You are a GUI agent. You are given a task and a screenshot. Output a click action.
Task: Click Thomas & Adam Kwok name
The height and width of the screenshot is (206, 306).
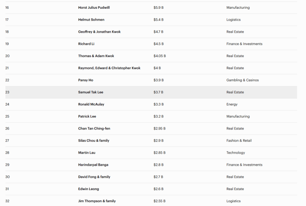96,56
